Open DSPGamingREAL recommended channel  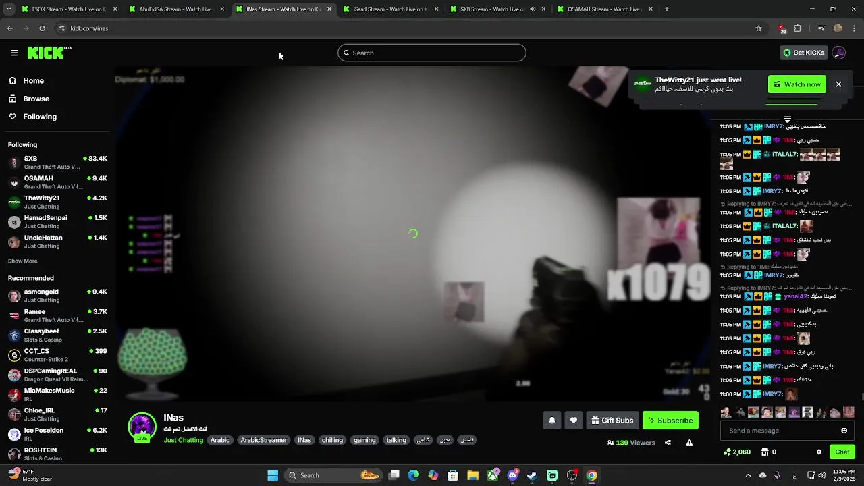point(57,375)
